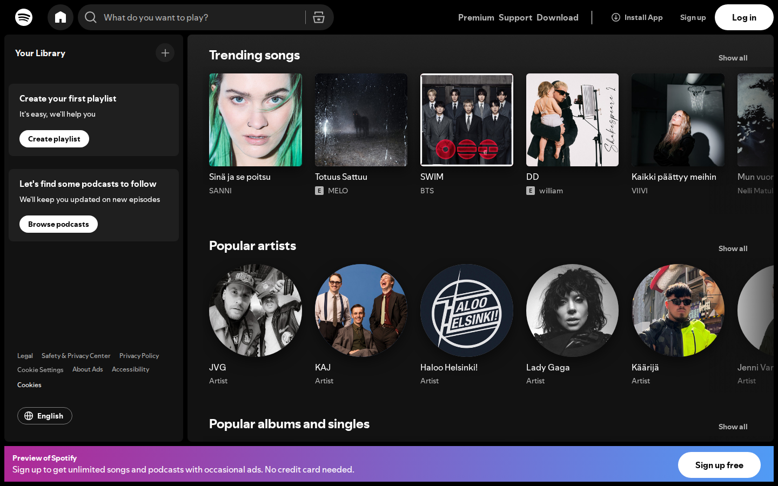Click the Spotify logo
This screenshot has height=486, width=778.
(24, 17)
